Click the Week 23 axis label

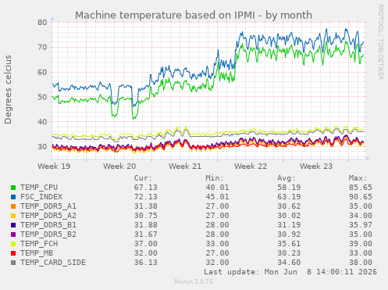pos(316,166)
